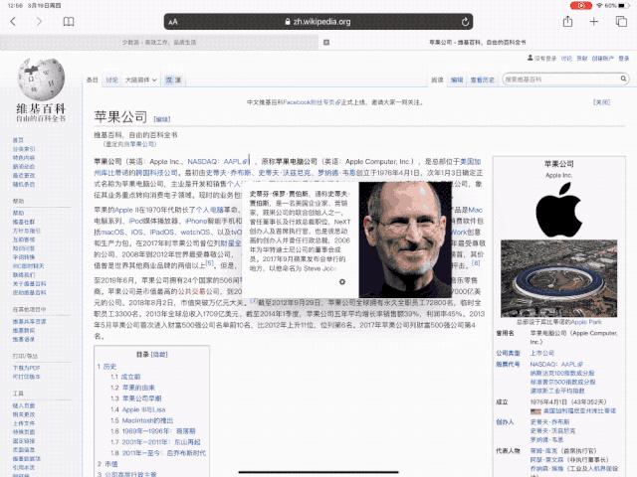Open the Apple Park aerial photo
The height and width of the screenshot is (477, 637).
pyautogui.click(x=559, y=278)
